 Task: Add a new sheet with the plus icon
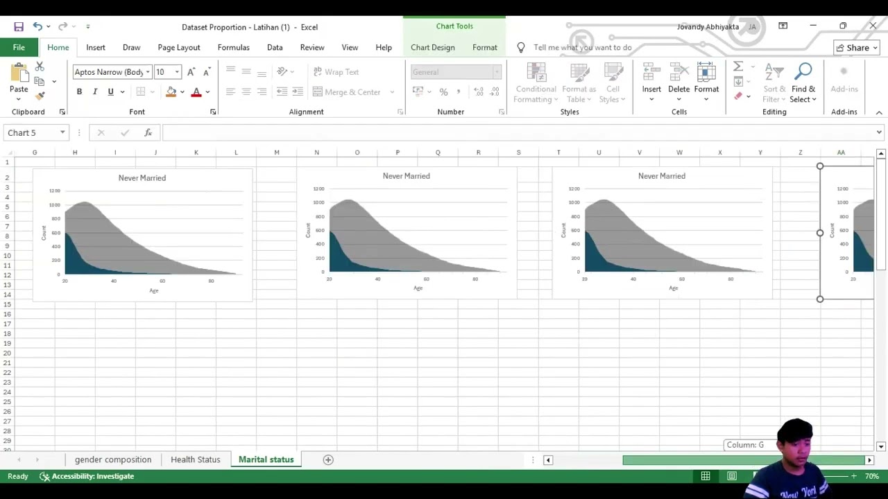click(328, 459)
